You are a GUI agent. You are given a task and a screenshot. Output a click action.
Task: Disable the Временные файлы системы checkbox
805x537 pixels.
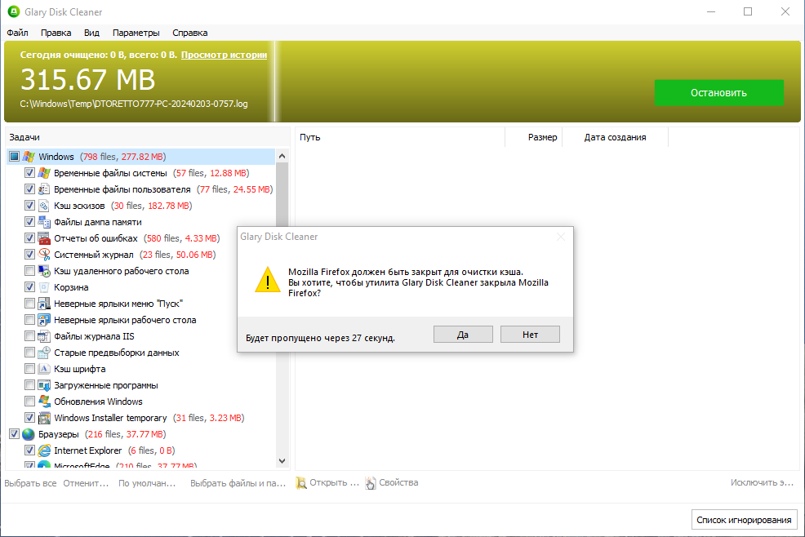tap(29, 173)
